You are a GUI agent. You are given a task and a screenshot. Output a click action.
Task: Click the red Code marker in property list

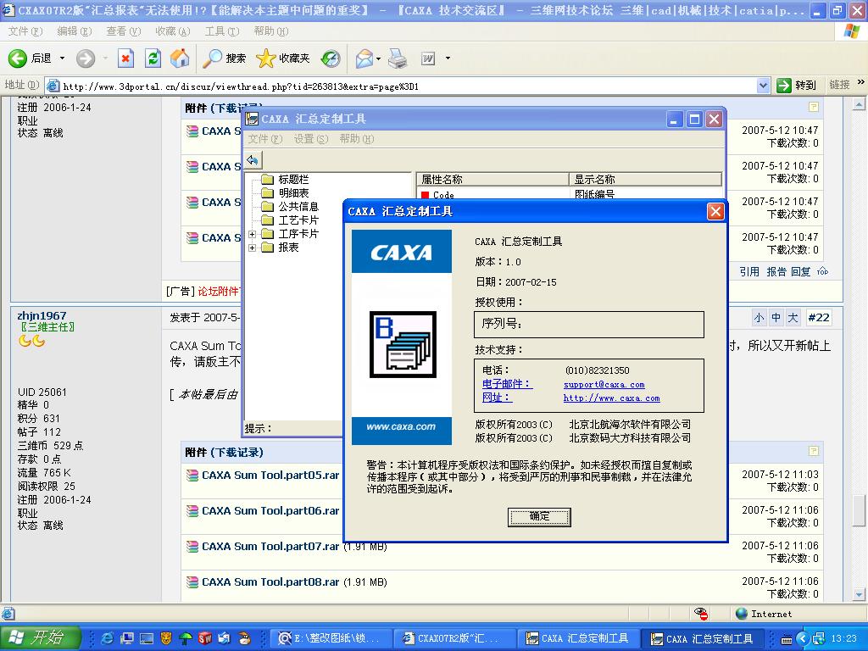pos(426,195)
